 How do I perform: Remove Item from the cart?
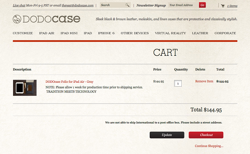[204, 81]
